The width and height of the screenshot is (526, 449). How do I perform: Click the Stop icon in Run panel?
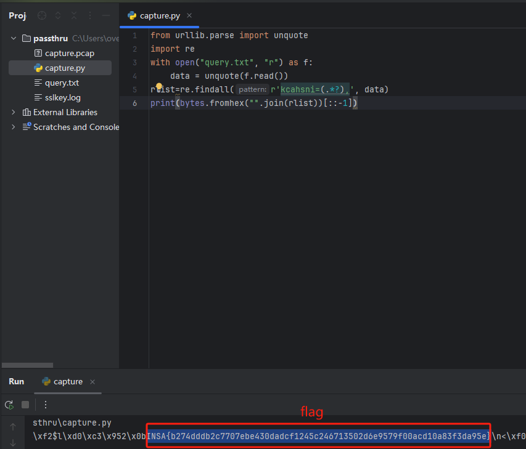pyautogui.click(x=25, y=405)
